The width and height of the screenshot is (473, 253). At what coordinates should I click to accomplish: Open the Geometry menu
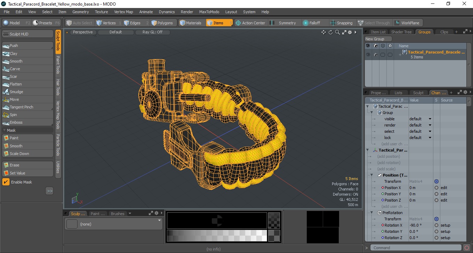[x=80, y=12]
